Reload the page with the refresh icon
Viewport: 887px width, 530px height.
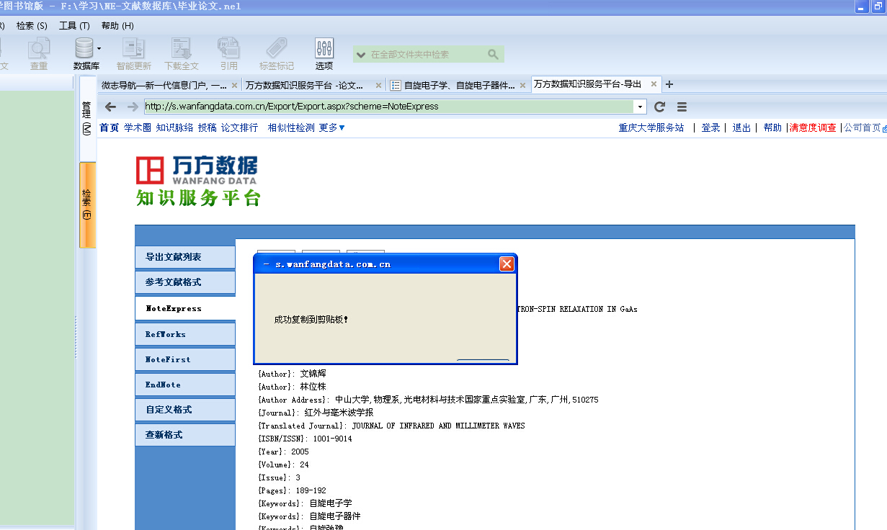click(659, 107)
